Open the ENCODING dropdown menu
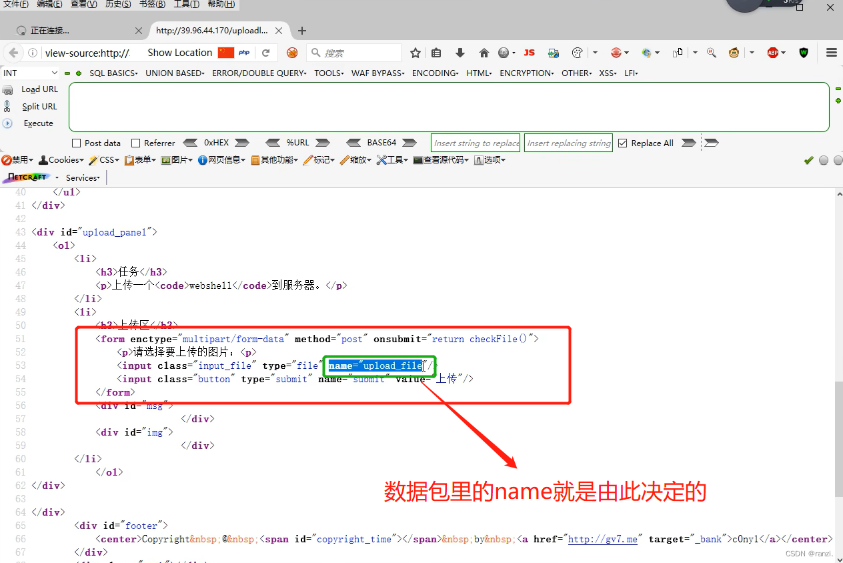843x563 pixels. [435, 73]
